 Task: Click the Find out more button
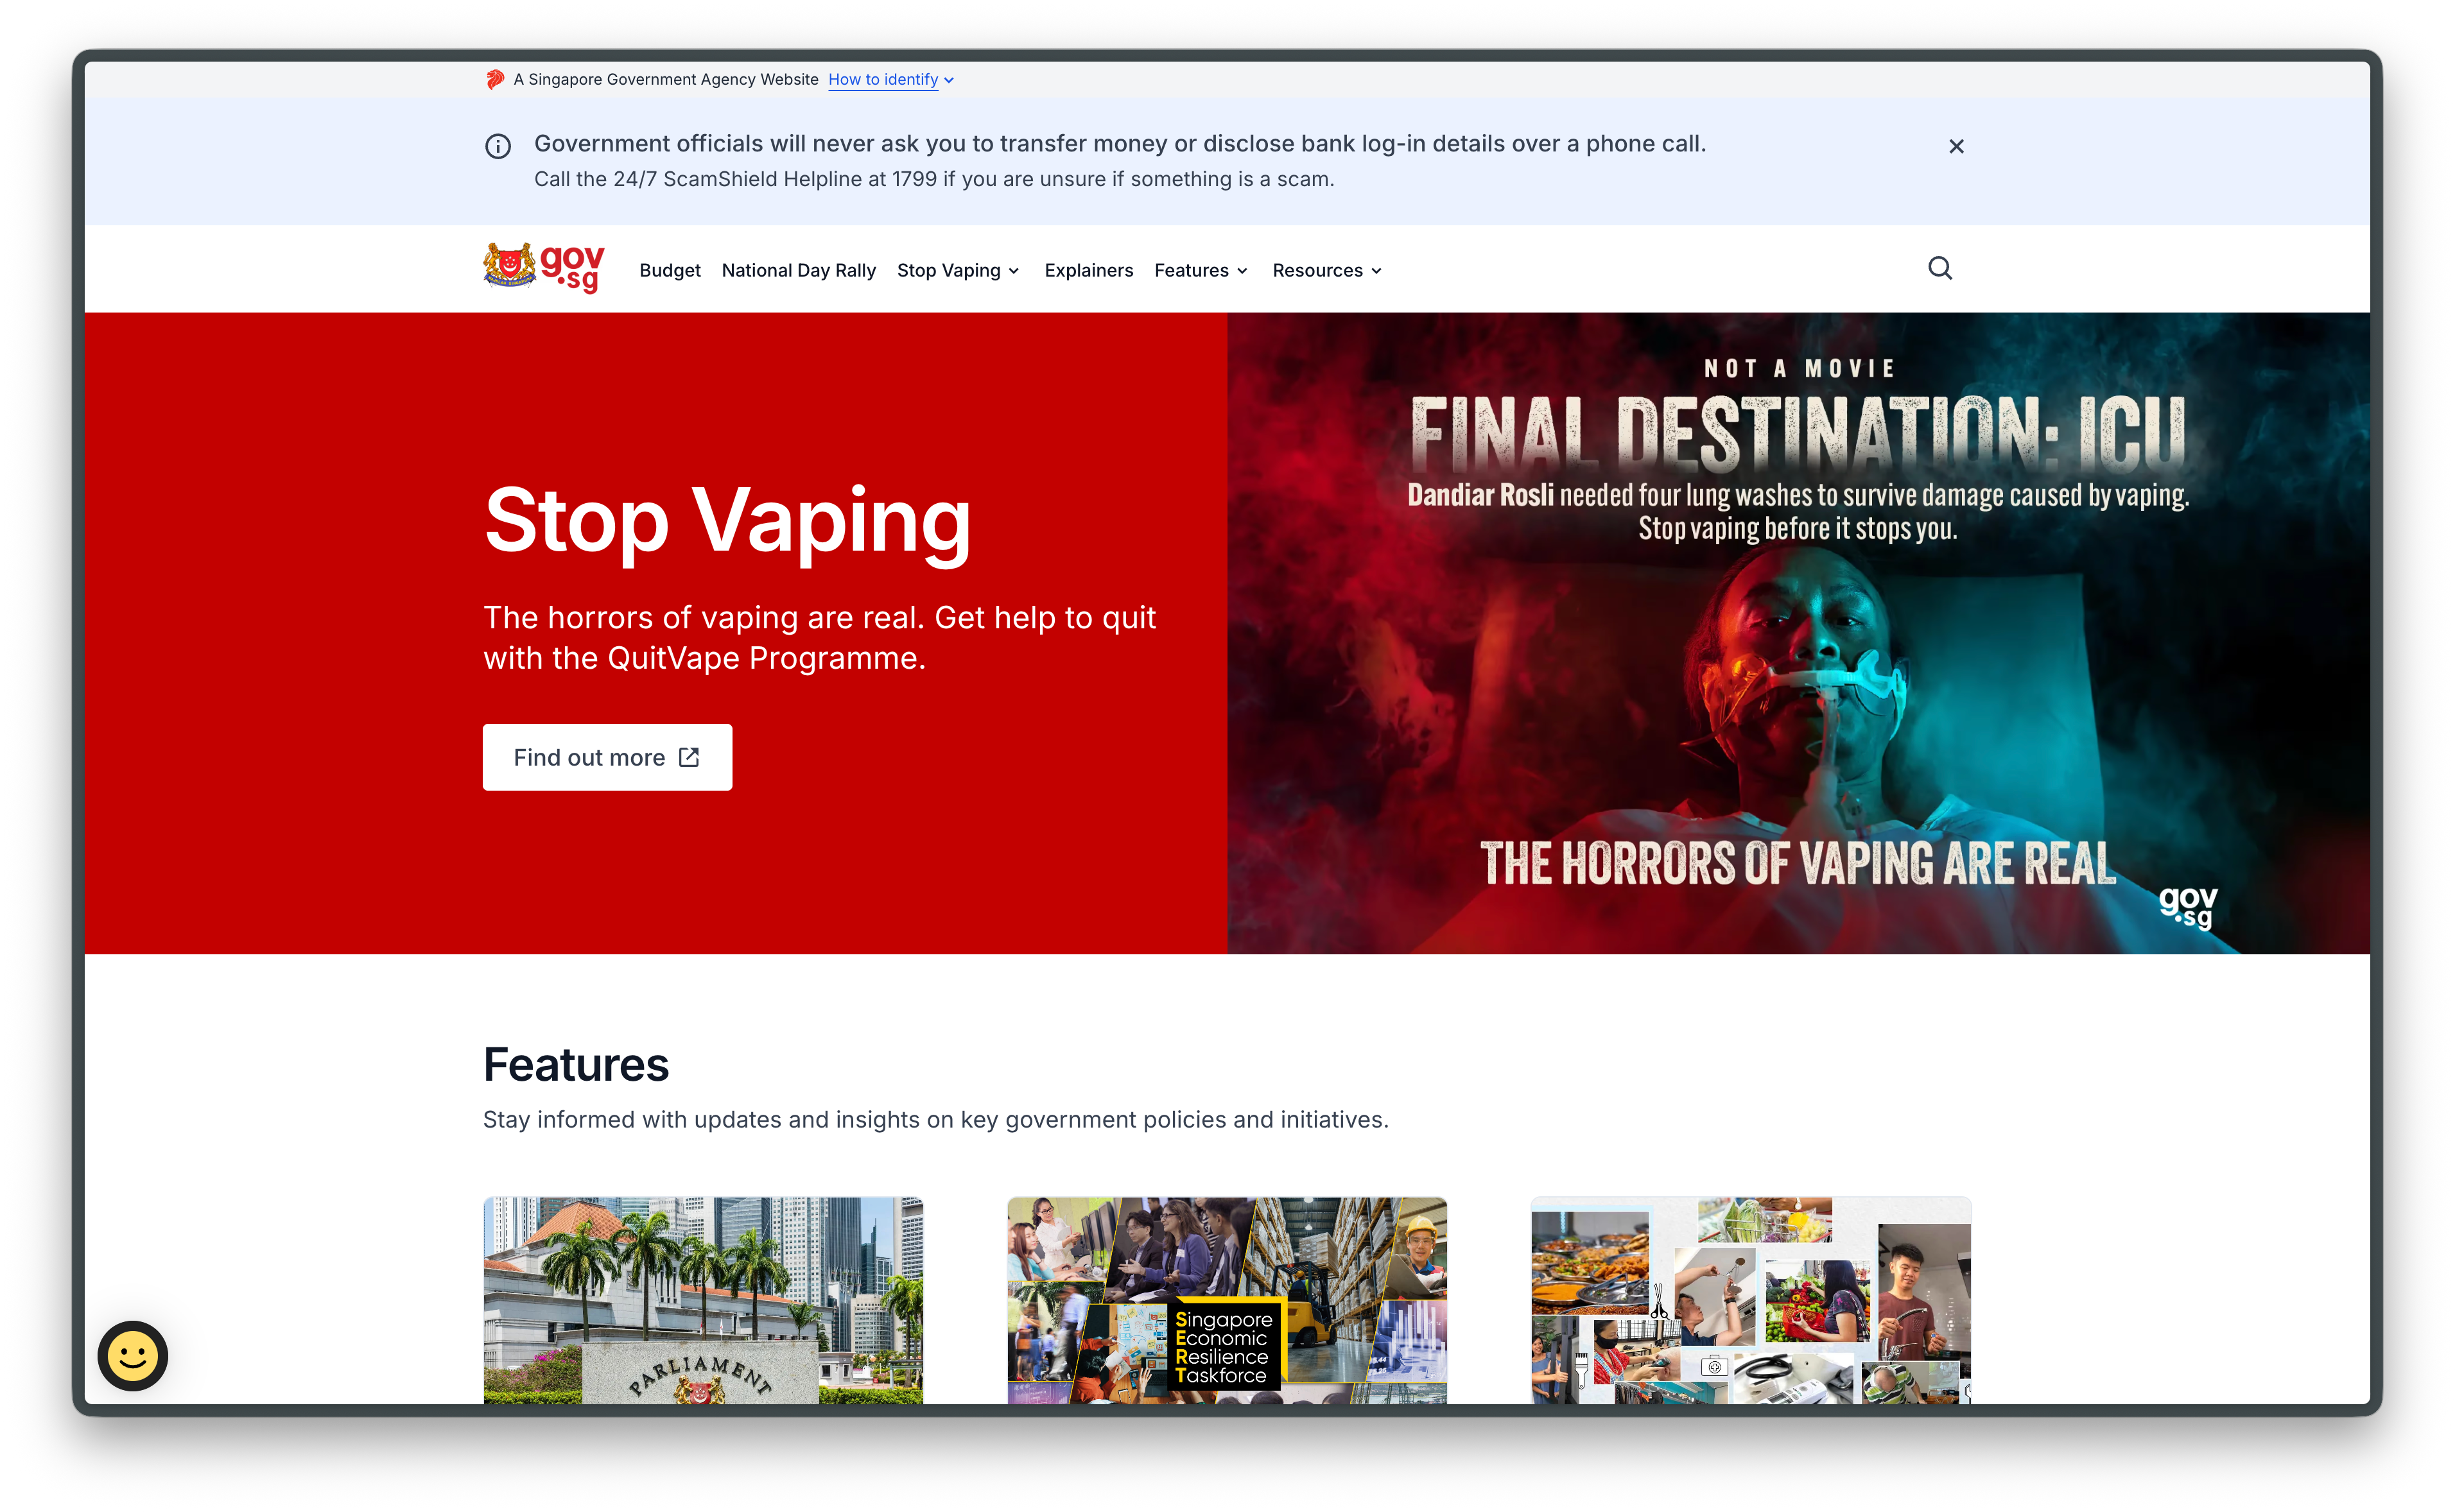point(607,757)
